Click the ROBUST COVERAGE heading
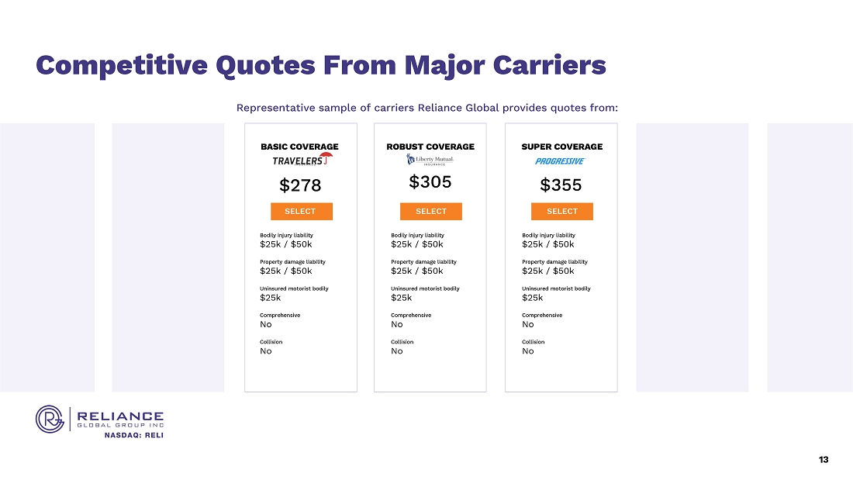 [x=430, y=147]
